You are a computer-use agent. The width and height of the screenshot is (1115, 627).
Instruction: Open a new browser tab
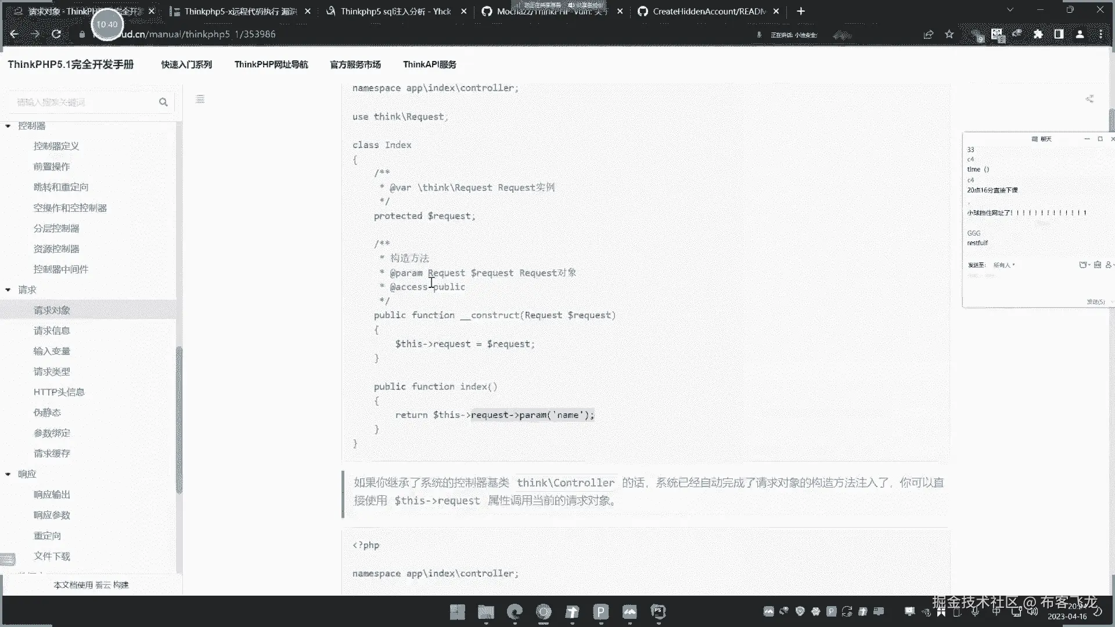tap(801, 11)
